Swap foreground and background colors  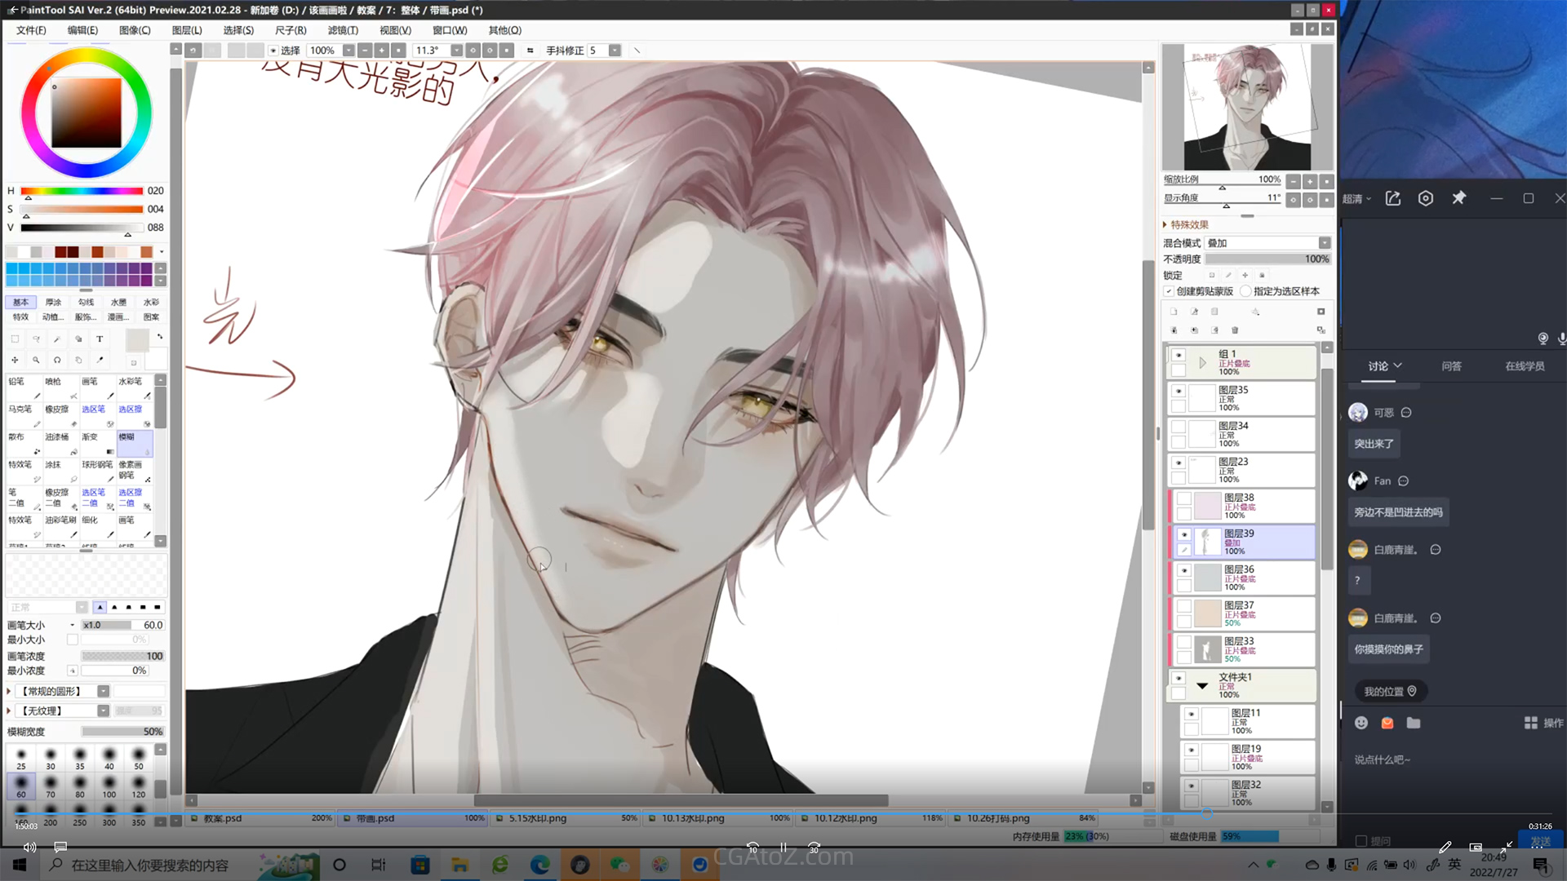coord(160,336)
